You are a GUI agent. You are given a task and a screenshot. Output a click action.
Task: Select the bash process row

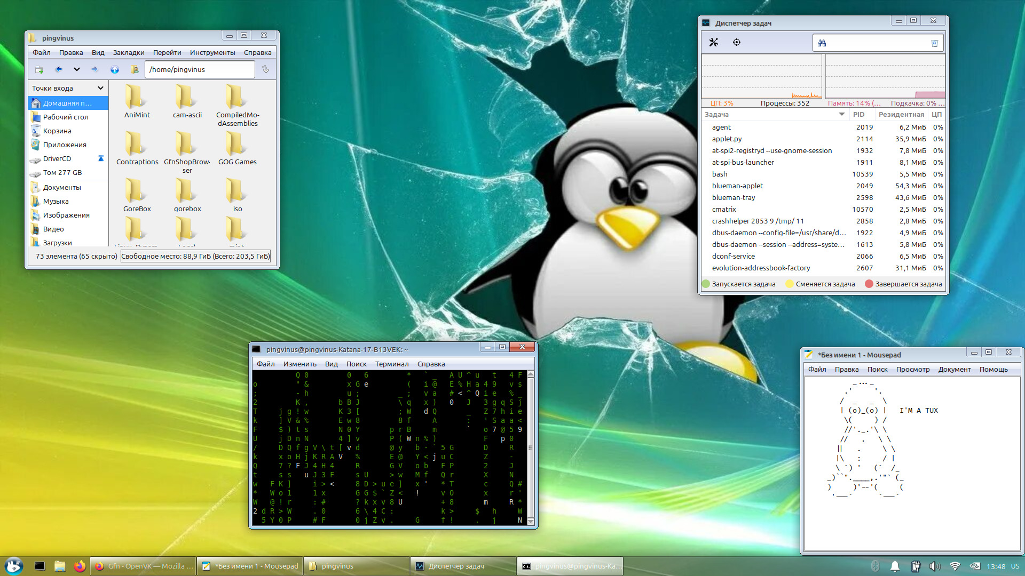pyautogui.click(x=823, y=174)
